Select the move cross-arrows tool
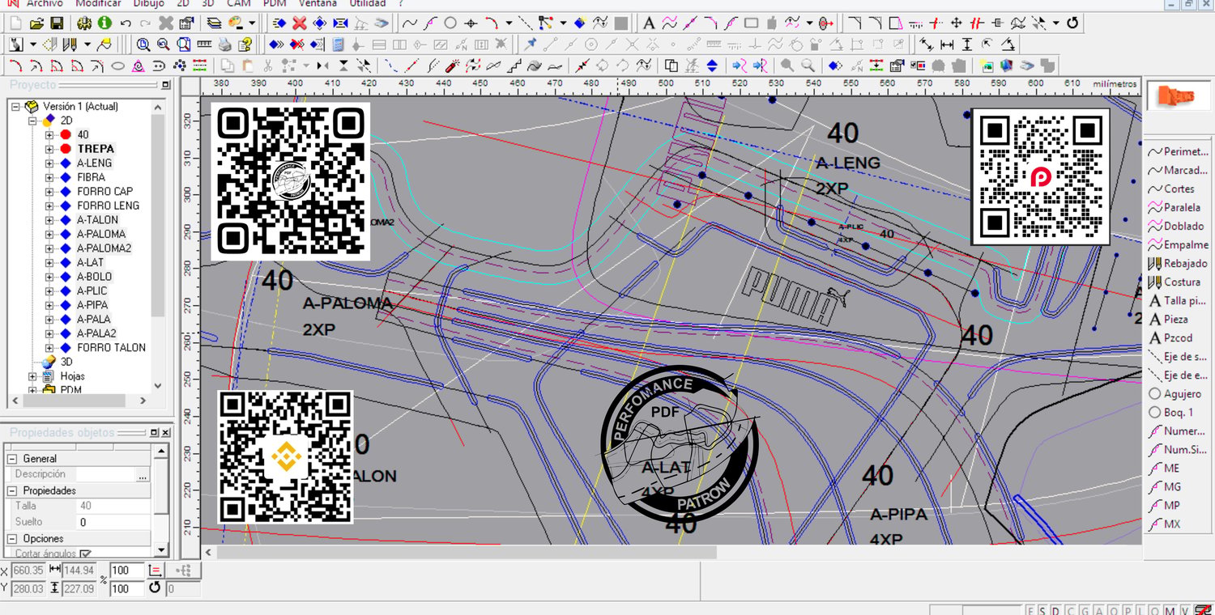 tap(956, 23)
